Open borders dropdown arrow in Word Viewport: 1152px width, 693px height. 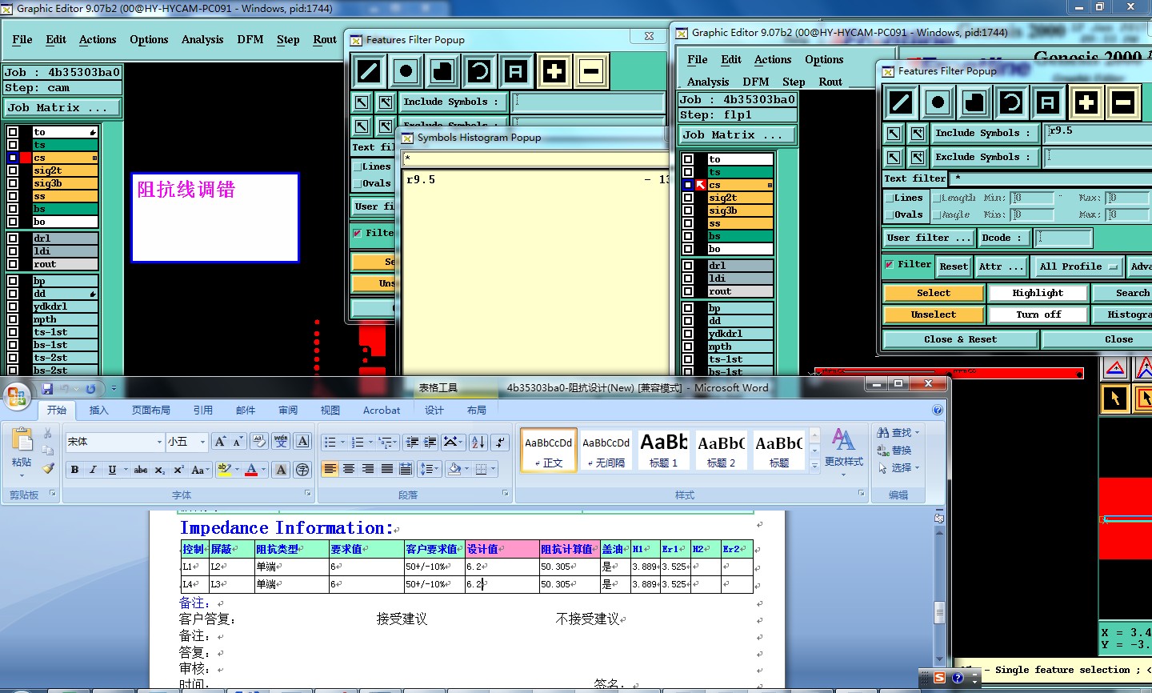click(x=493, y=469)
